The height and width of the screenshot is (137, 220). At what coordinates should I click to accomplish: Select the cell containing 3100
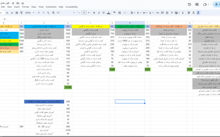(x=68, y=130)
